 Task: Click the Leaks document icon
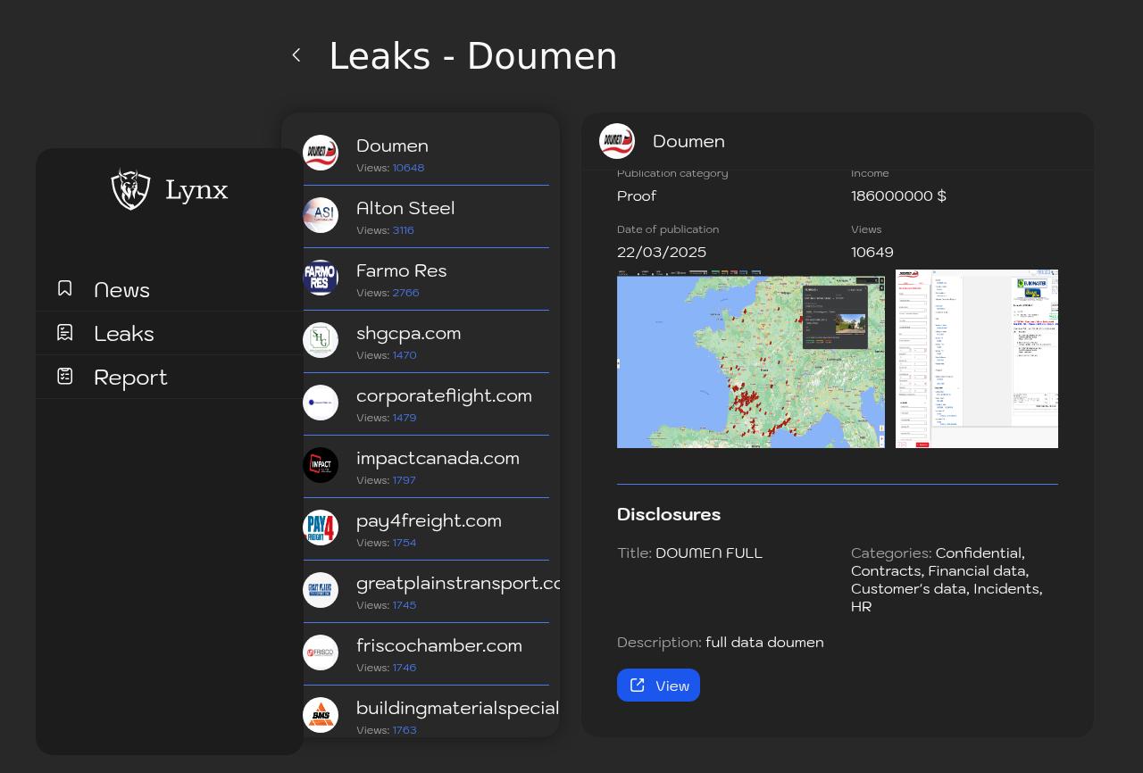[65, 332]
